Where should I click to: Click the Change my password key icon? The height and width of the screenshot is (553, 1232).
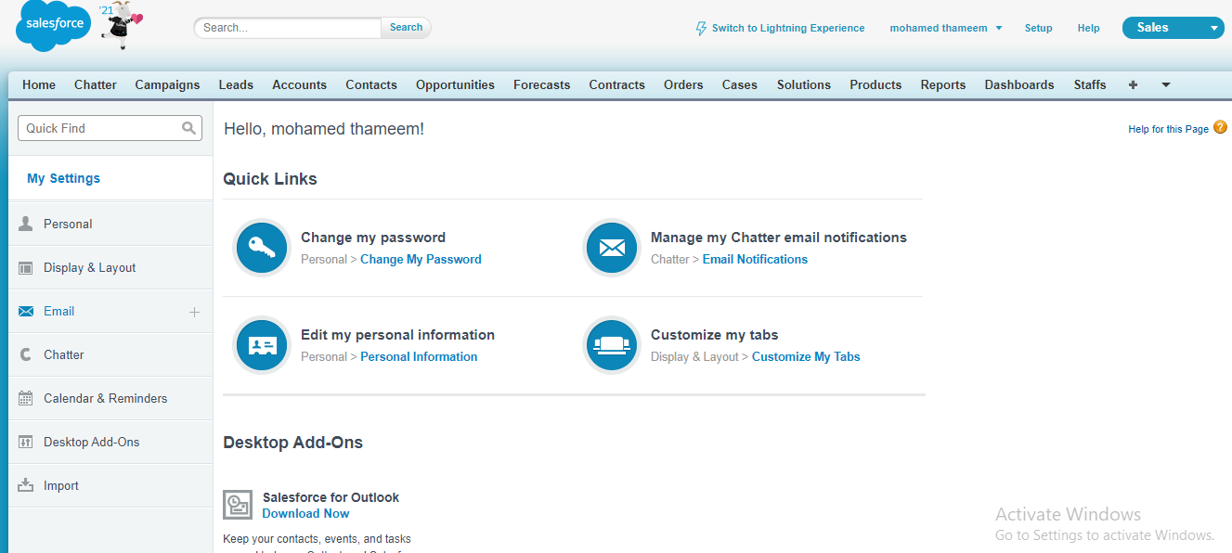pyautogui.click(x=261, y=248)
